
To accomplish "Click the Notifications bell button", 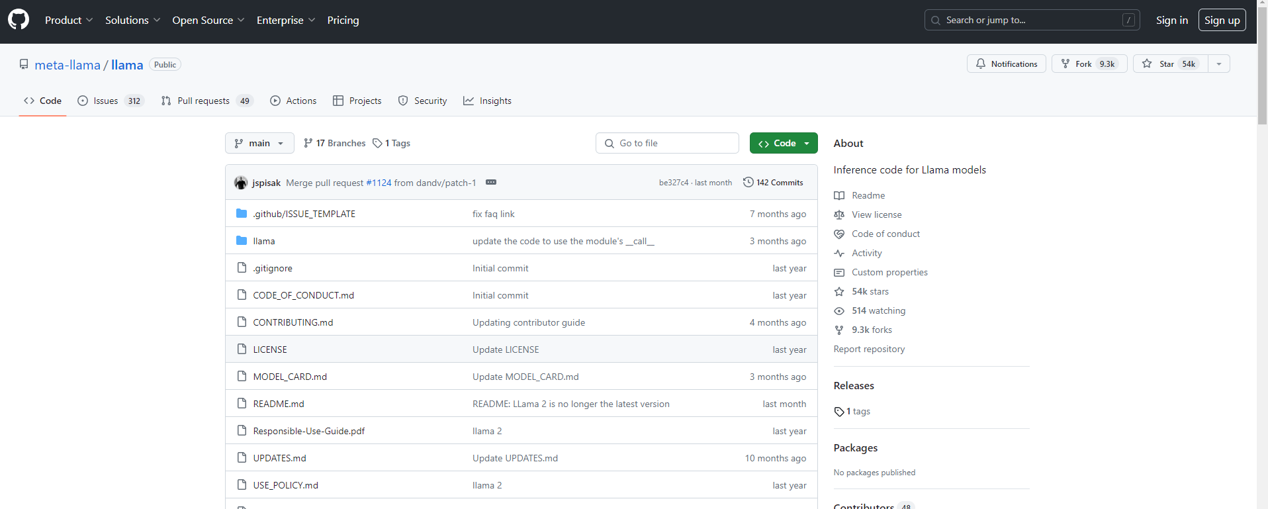I will click(x=1006, y=64).
